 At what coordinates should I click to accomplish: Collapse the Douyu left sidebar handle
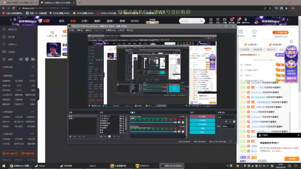[x=38, y=94]
